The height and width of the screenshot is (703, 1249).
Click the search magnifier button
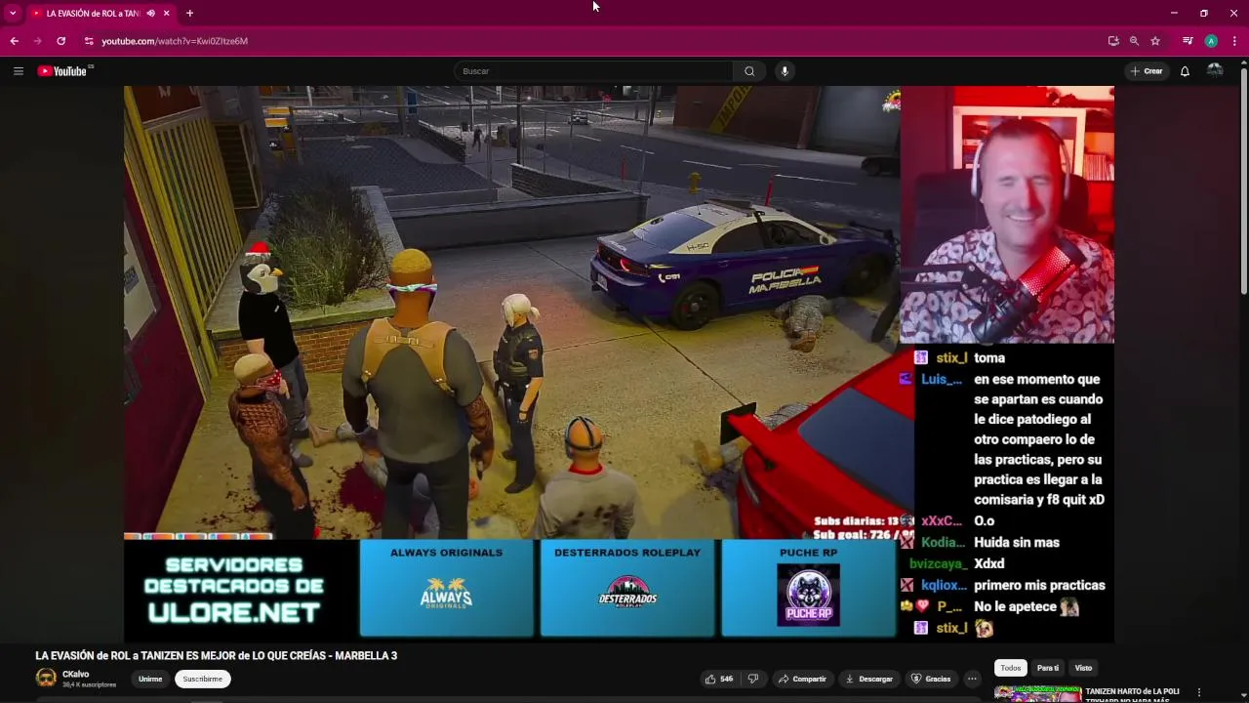pyautogui.click(x=749, y=71)
